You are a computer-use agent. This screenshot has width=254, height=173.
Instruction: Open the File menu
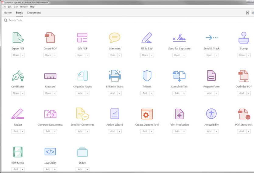(x=4, y=7)
